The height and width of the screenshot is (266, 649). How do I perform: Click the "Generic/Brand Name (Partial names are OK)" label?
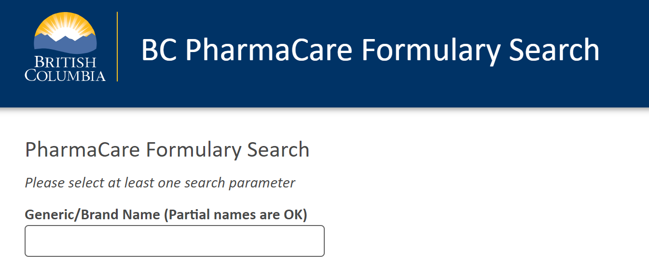166,214
